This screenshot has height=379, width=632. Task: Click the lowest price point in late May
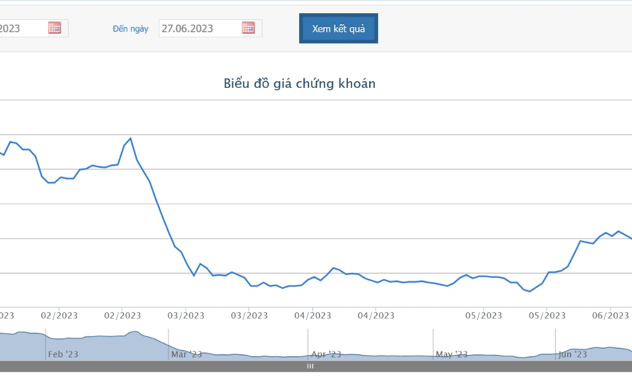[530, 291]
